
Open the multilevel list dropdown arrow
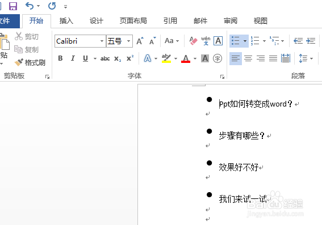[283, 41]
